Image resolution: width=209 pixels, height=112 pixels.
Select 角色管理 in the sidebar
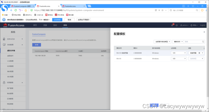coord(10,93)
